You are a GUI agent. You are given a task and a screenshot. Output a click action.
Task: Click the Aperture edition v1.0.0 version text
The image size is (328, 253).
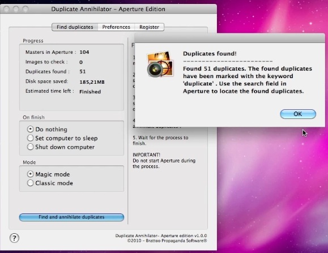coord(161,235)
